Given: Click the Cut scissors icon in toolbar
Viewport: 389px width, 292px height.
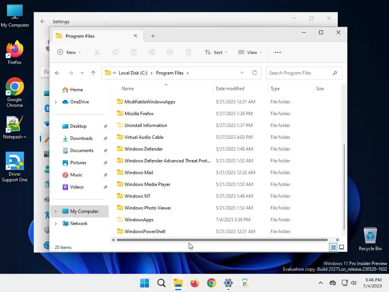Looking at the screenshot, I should point(97,52).
